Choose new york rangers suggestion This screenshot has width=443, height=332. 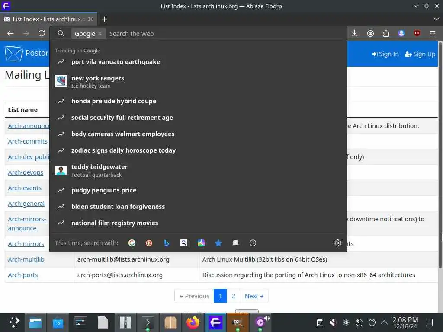point(198,82)
